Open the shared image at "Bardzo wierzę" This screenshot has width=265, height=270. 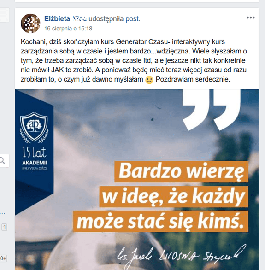[181, 171]
